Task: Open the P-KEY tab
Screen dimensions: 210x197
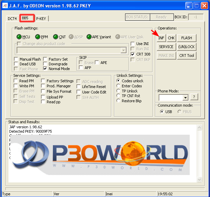Action: pos(41,19)
